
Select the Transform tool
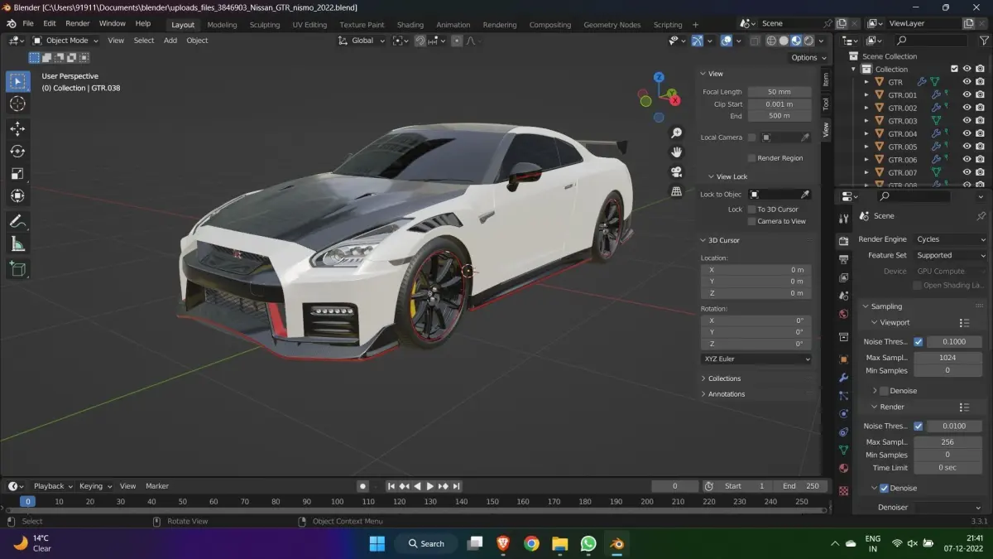(x=18, y=196)
